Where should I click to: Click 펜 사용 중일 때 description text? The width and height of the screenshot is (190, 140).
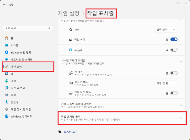tap(93, 75)
